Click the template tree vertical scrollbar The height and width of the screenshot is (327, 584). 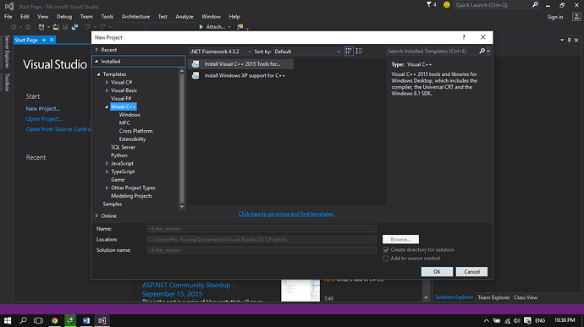[x=182, y=138]
